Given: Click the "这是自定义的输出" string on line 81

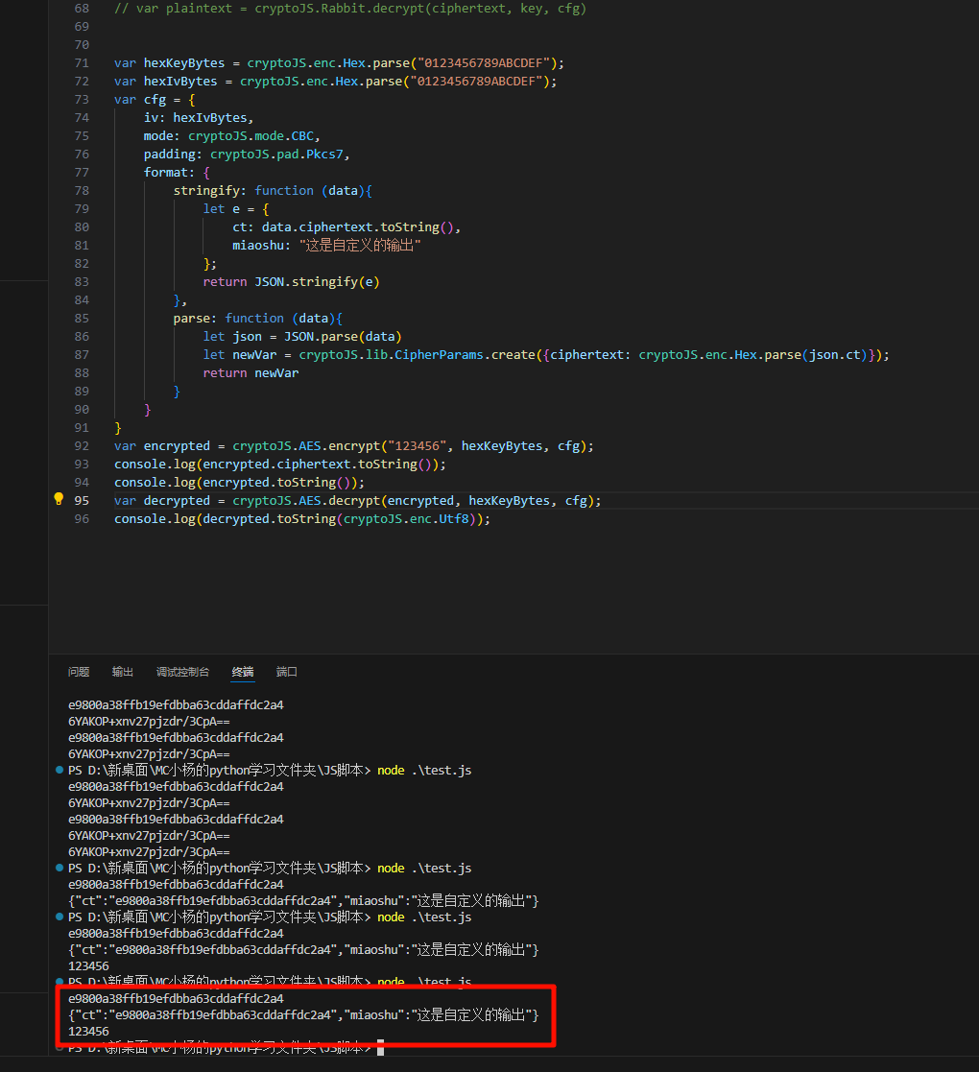Looking at the screenshot, I should tap(360, 246).
